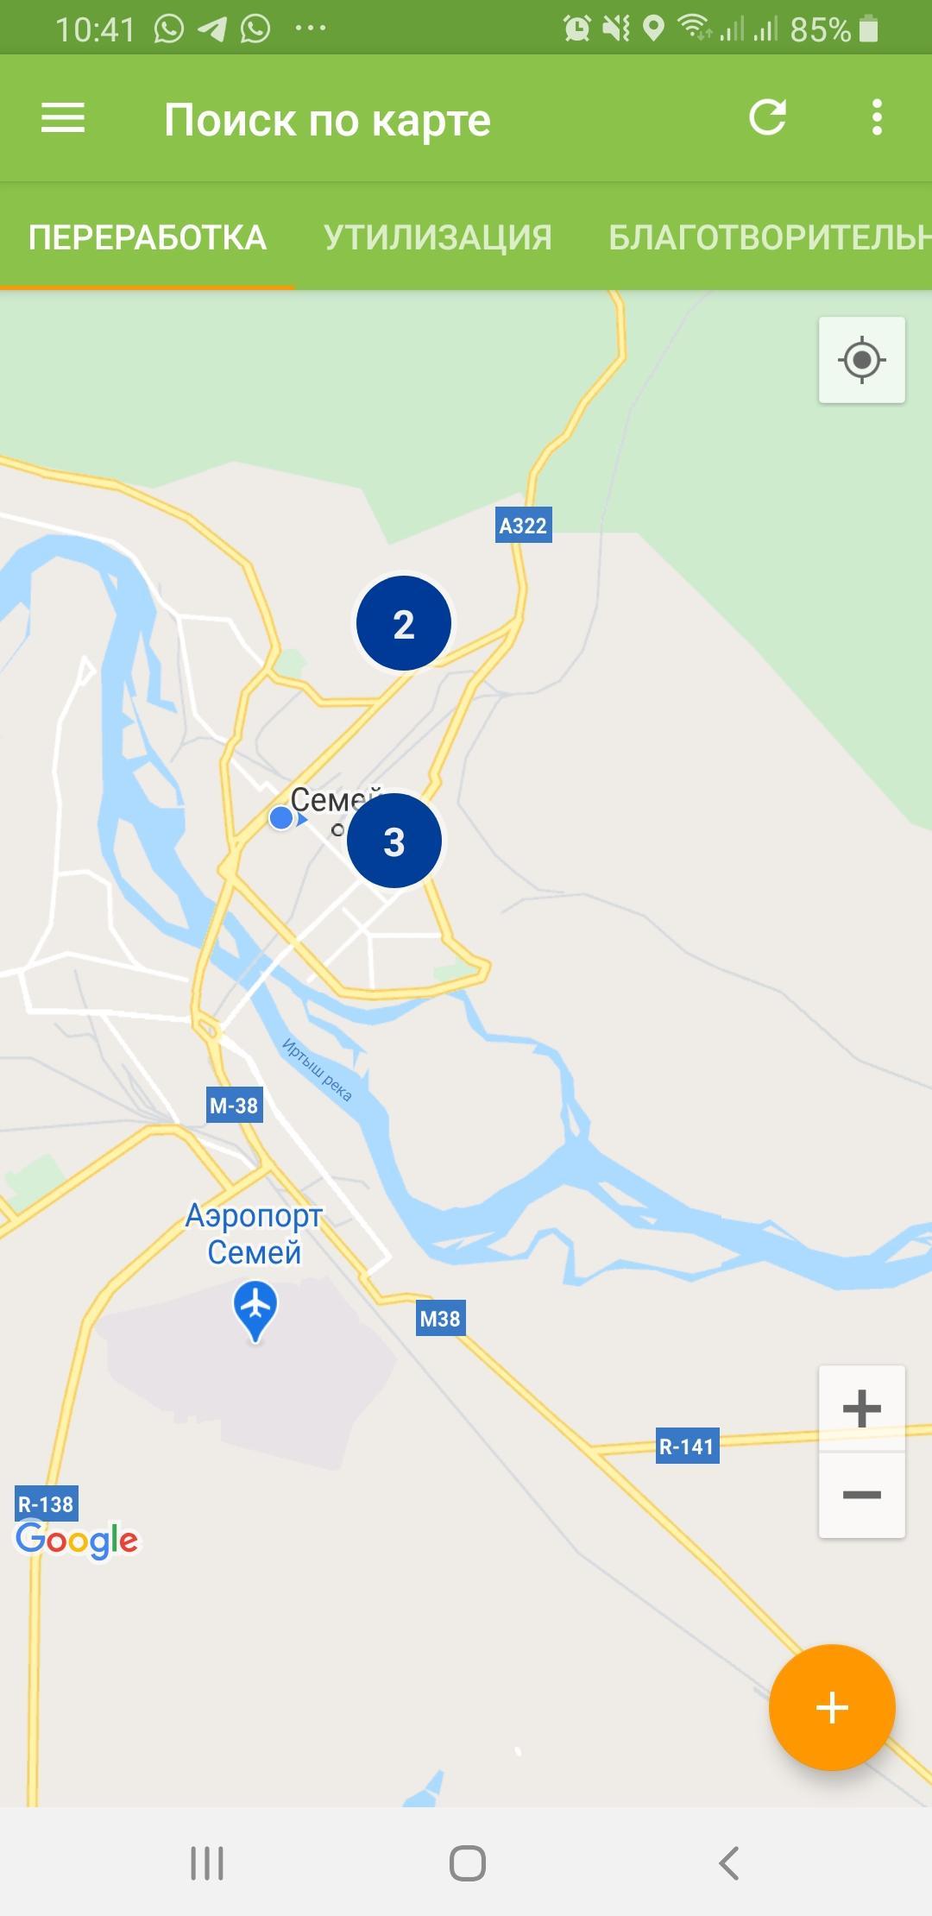Tap the Аэропорт Семей map label
Viewport: 932px width, 1916px height.
pos(255,1234)
